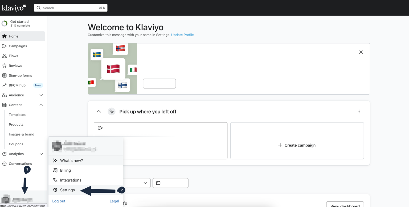Select Integrations in account menu
The height and width of the screenshot is (207, 409).
(86, 180)
